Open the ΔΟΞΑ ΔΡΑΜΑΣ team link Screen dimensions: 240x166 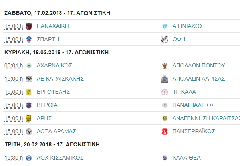56,131
